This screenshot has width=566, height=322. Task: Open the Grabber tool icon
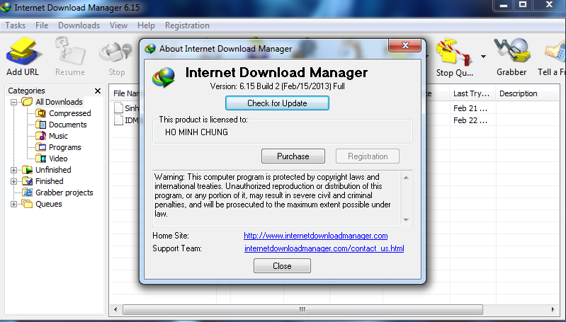512,51
